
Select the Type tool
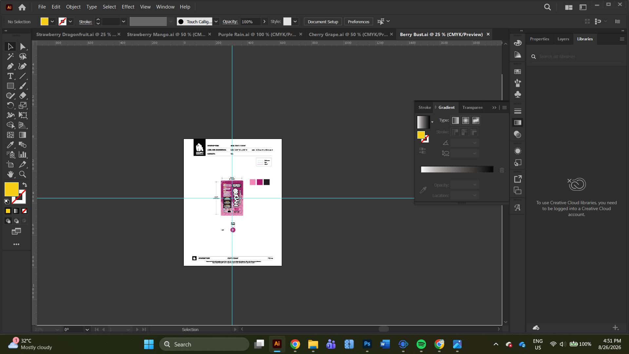[10, 76]
